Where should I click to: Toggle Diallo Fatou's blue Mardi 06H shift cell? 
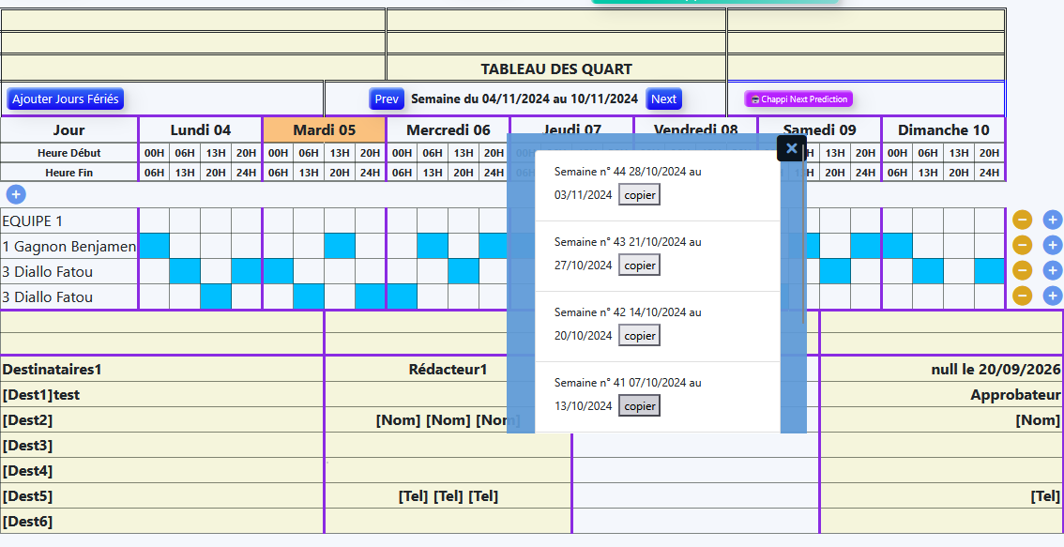[309, 296]
